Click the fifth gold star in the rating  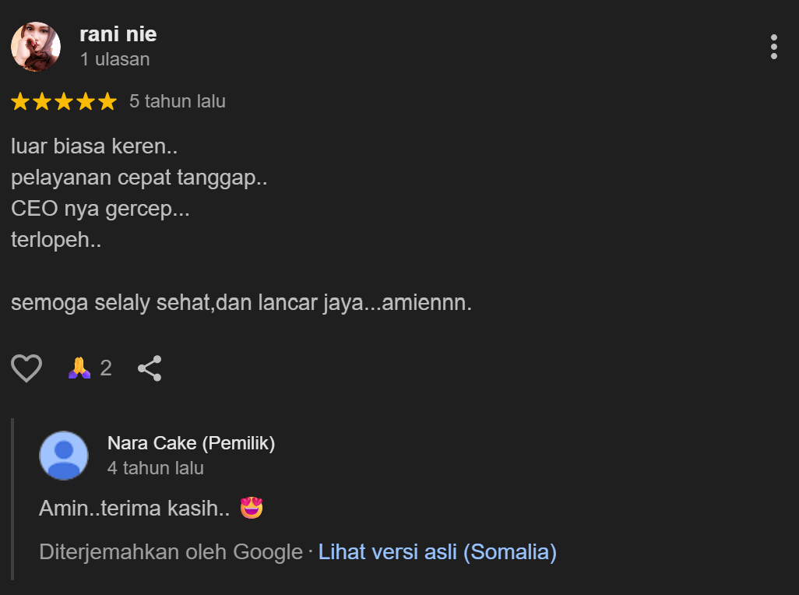pyautogui.click(x=107, y=100)
